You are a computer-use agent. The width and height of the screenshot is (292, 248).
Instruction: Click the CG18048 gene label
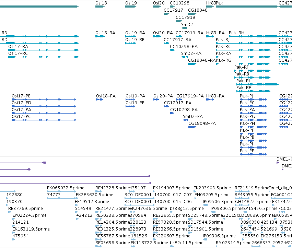tap(198, 10)
